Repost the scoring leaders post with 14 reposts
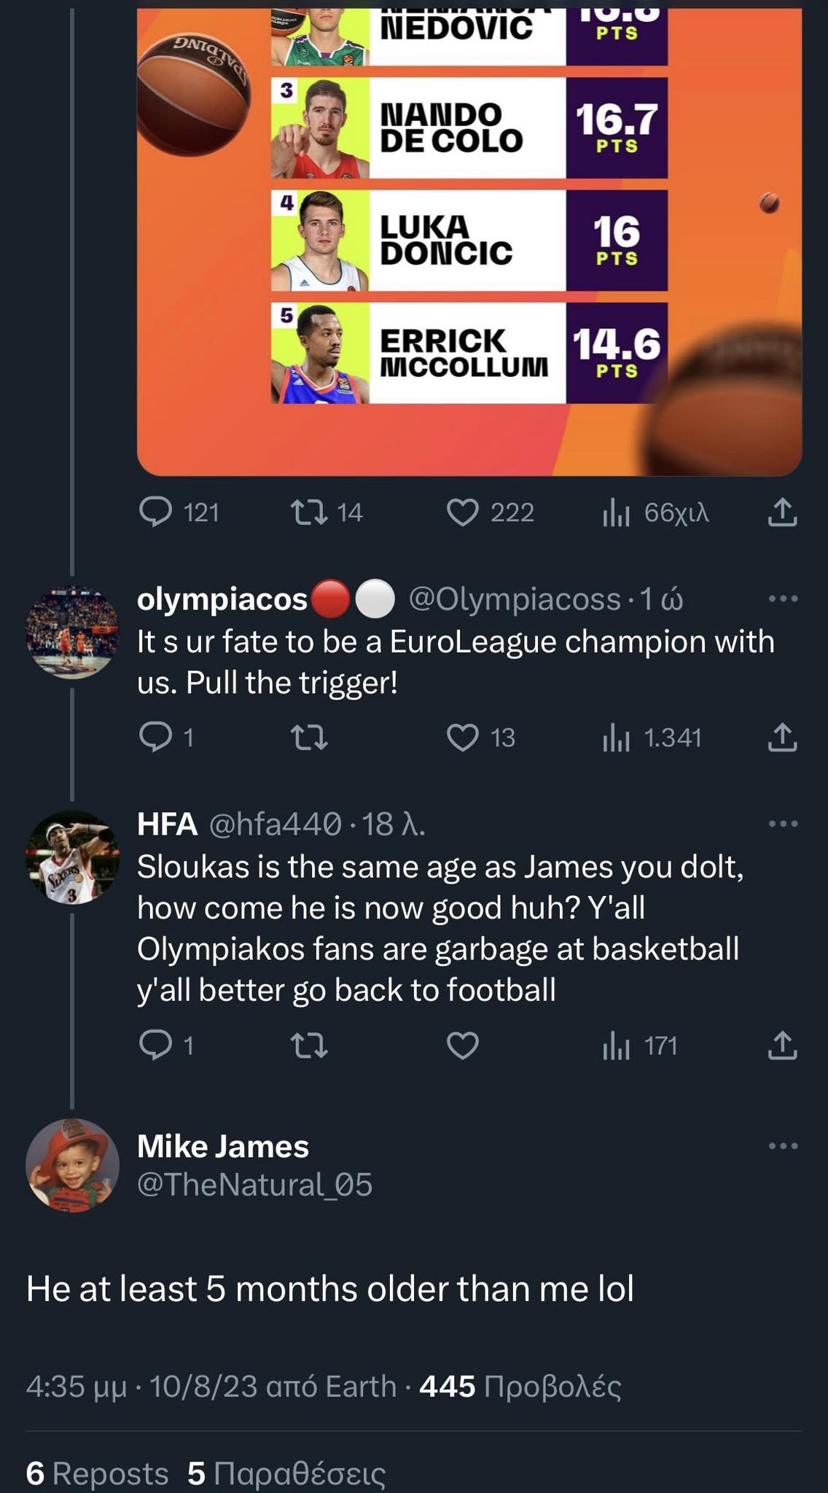828x1493 pixels. pos(309,512)
